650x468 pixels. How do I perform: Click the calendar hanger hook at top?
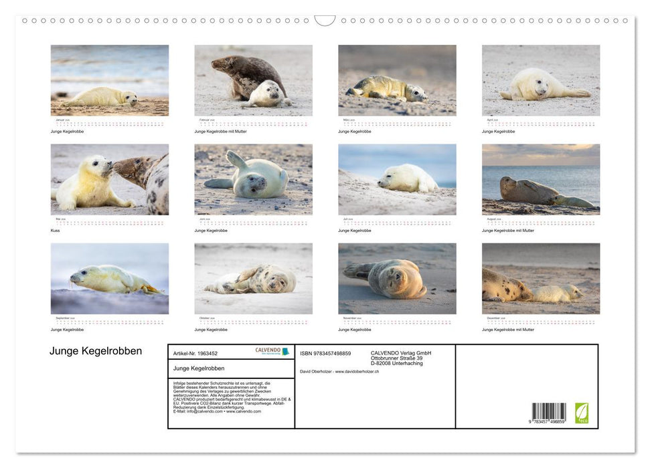coord(325,21)
